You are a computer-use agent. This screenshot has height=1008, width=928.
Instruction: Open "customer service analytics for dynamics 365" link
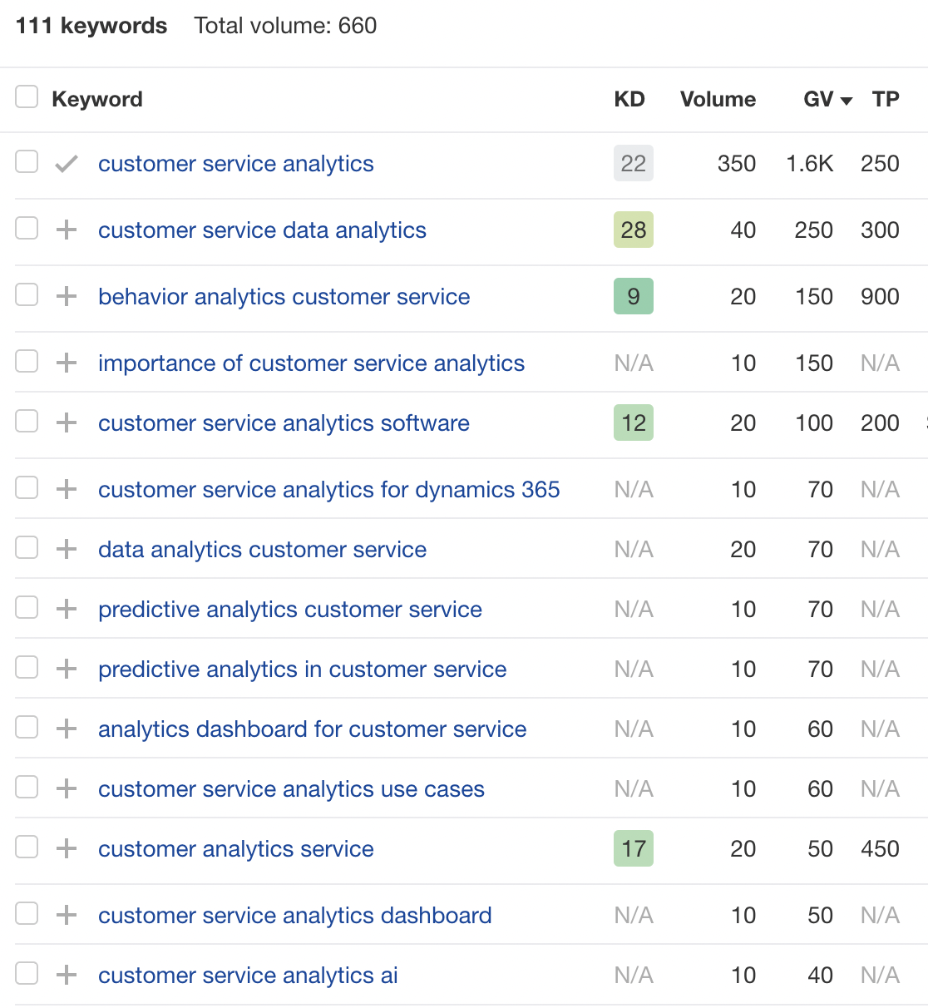click(x=328, y=490)
